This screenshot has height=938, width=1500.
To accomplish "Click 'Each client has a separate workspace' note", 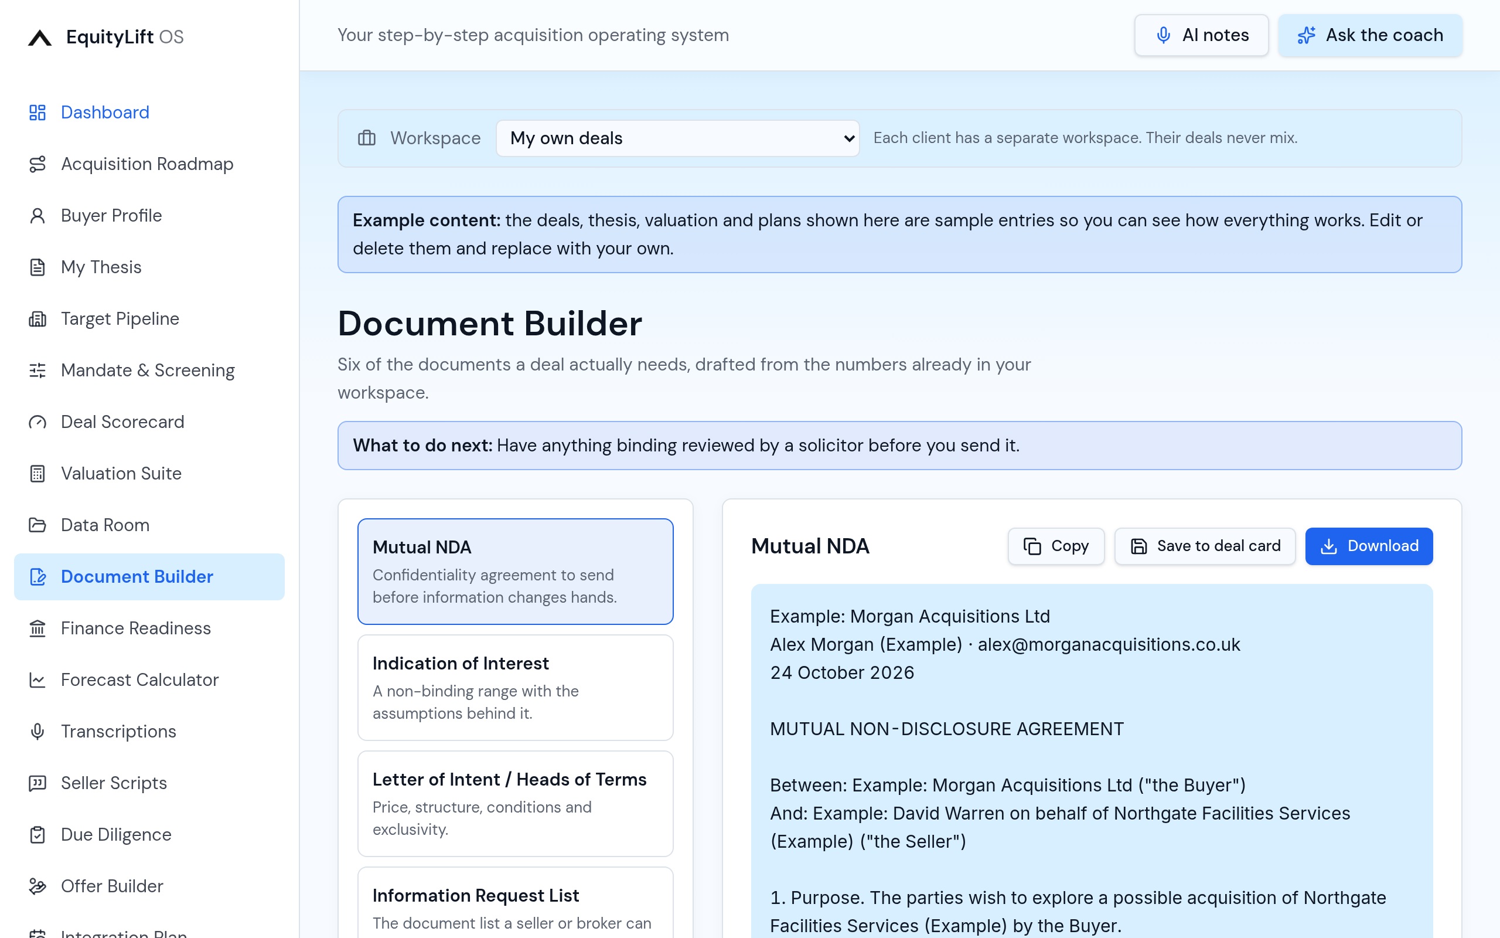I will click(1085, 138).
